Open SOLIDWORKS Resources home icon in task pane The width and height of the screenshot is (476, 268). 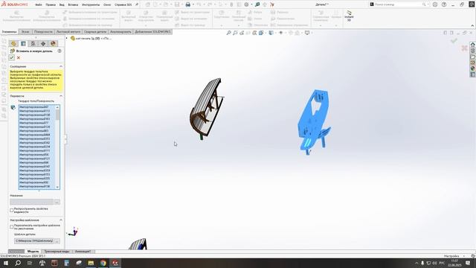[x=473, y=45]
